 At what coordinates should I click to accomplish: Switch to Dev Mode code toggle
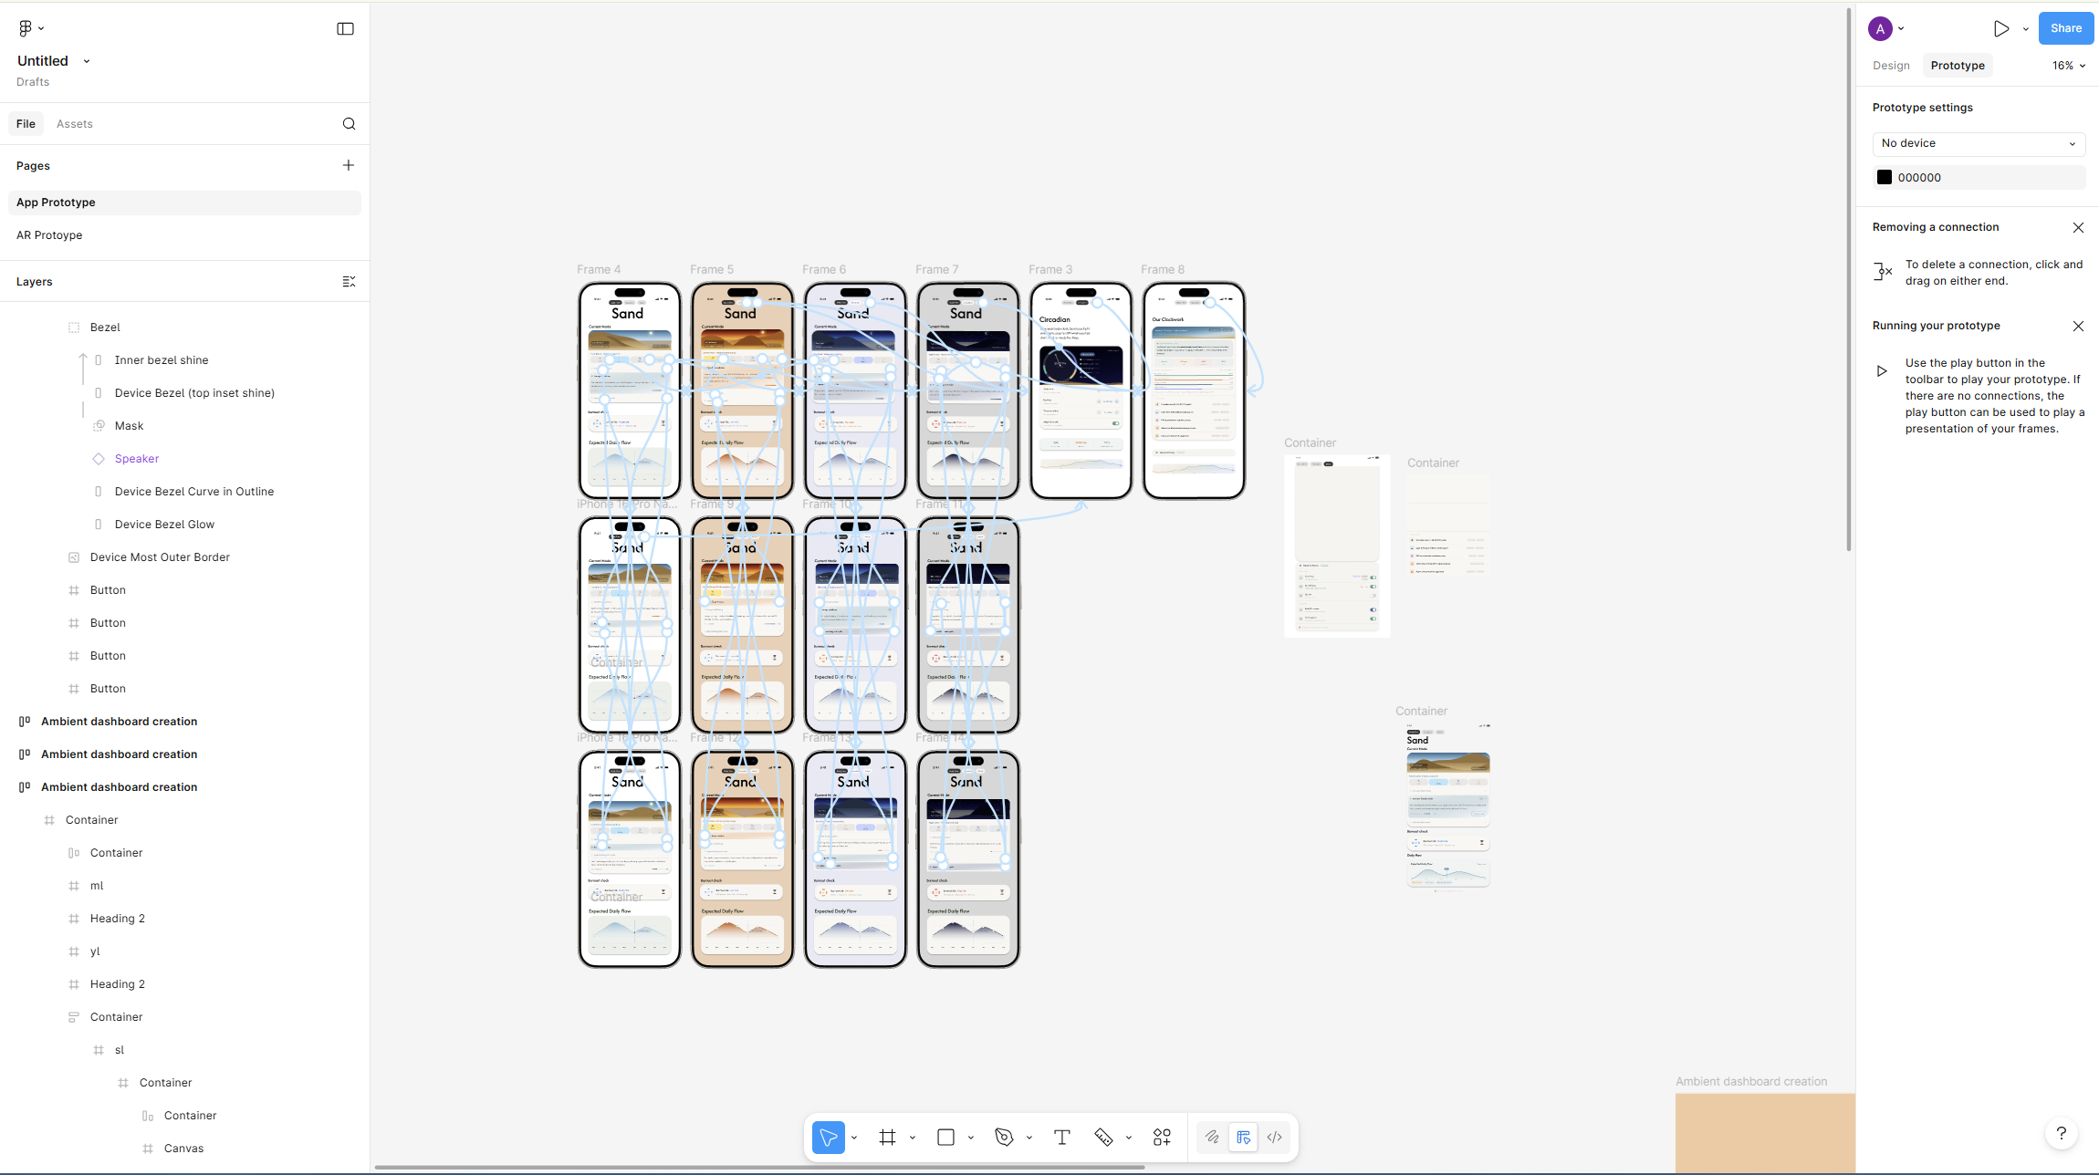click(1275, 1137)
